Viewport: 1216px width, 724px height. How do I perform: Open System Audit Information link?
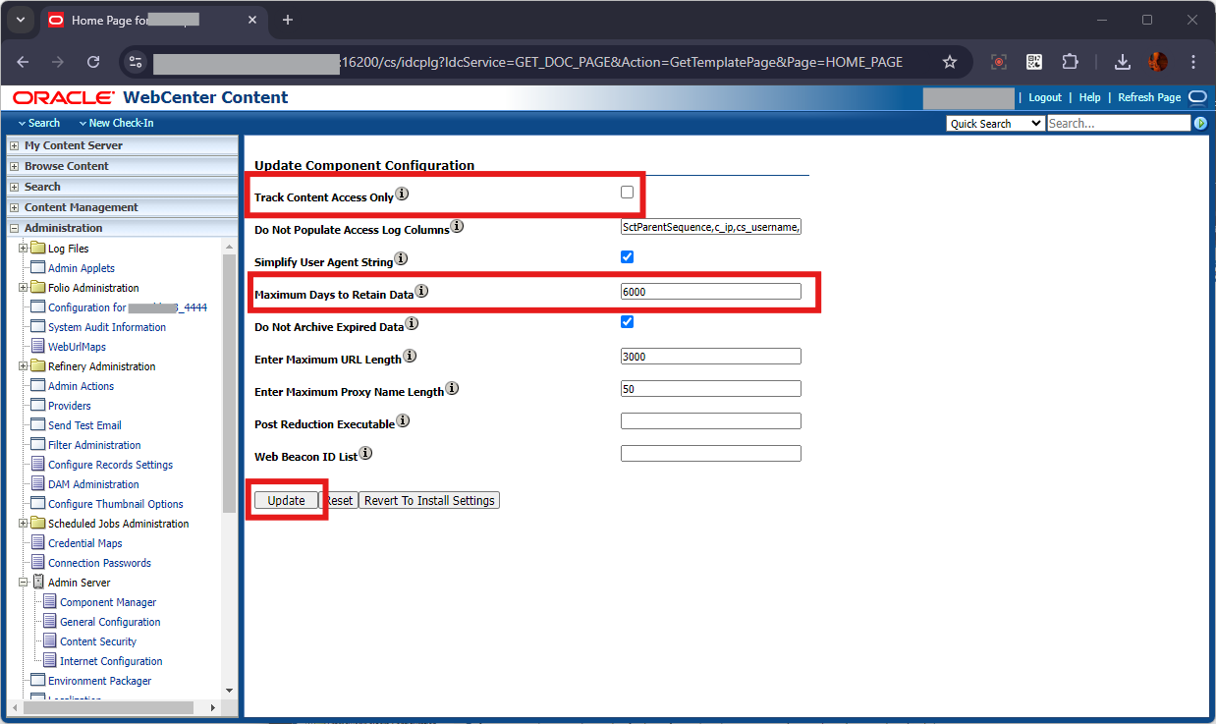(x=107, y=327)
